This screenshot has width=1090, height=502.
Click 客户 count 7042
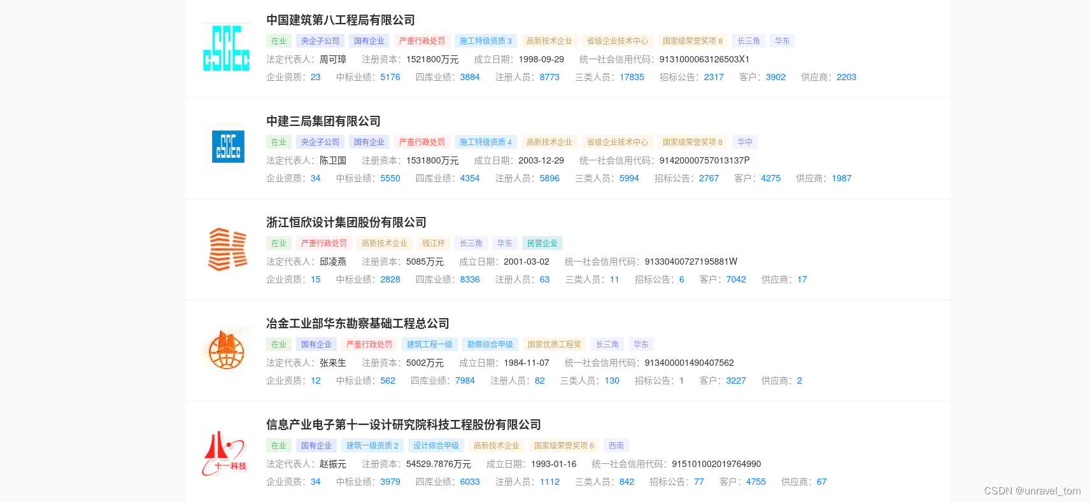pyautogui.click(x=736, y=279)
